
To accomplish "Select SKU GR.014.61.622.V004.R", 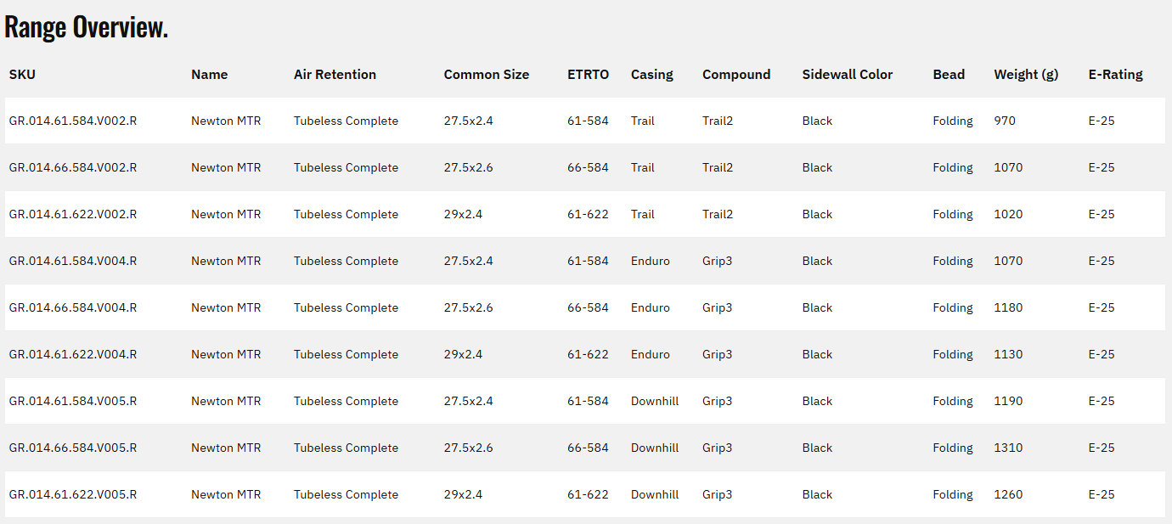I will pyautogui.click(x=73, y=354).
